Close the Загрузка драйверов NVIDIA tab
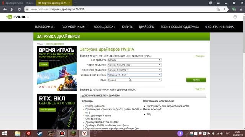The width and height of the screenshot is (245, 137). 69,3
